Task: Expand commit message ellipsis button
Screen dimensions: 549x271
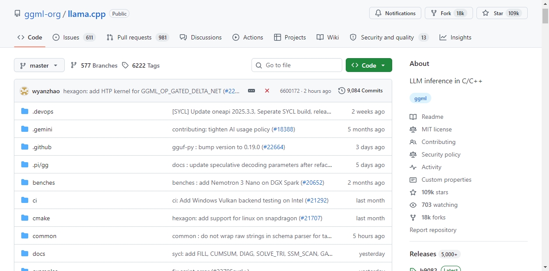Action: [x=251, y=91]
